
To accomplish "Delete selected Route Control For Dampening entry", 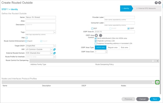I will pyautogui.click(x=153, y=61).
